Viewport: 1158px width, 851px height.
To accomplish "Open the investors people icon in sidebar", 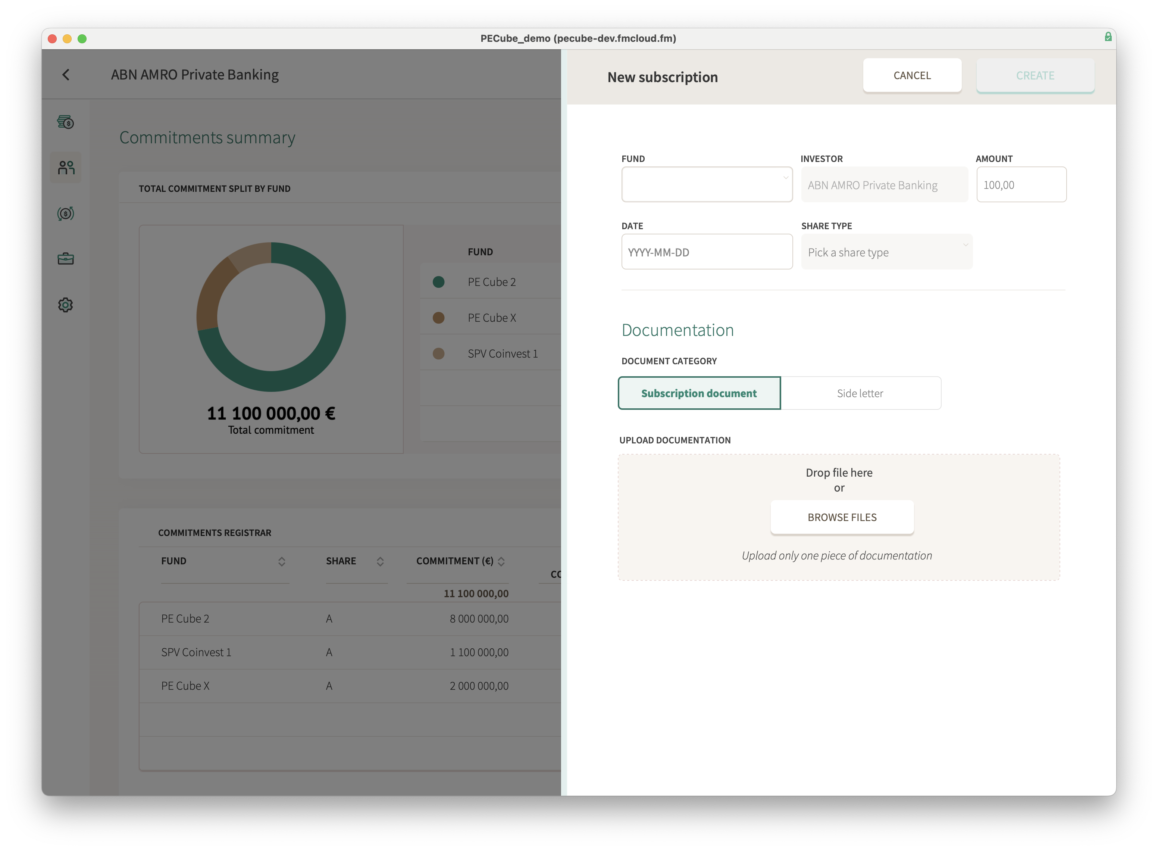I will click(66, 168).
